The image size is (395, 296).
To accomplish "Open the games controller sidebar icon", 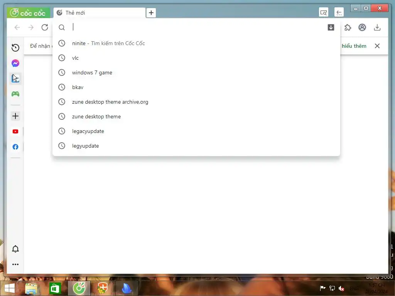I will 15,94.
